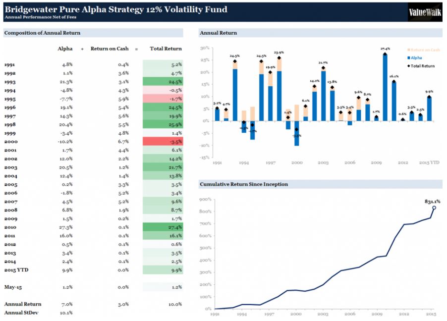Click the Bridgewater Pure Alpha Strategy title
447x321 pixels.
point(115,9)
